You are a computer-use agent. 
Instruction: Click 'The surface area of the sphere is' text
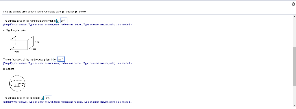point(22,98)
